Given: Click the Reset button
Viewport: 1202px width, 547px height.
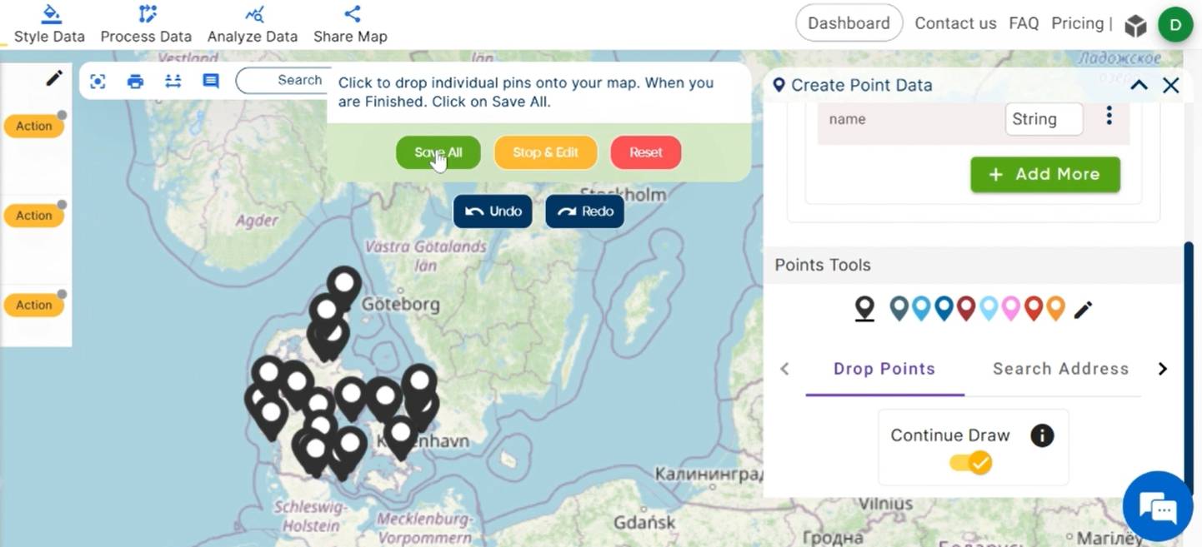Looking at the screenshot, I should [x=646, y=152].
